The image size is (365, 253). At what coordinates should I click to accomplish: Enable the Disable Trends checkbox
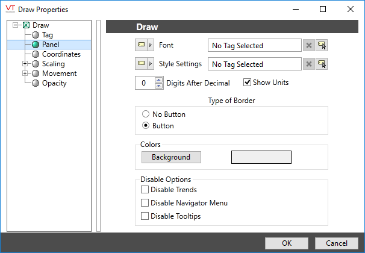(145, 190)
